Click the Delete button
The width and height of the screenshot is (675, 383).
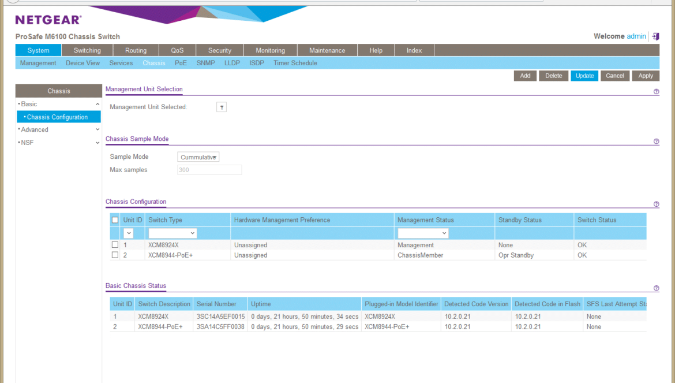click(554, 76)
